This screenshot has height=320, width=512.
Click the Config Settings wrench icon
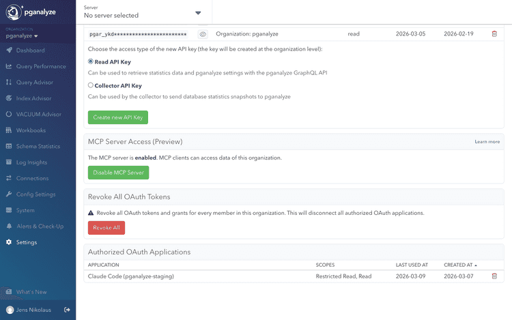(x=9, y=194)
